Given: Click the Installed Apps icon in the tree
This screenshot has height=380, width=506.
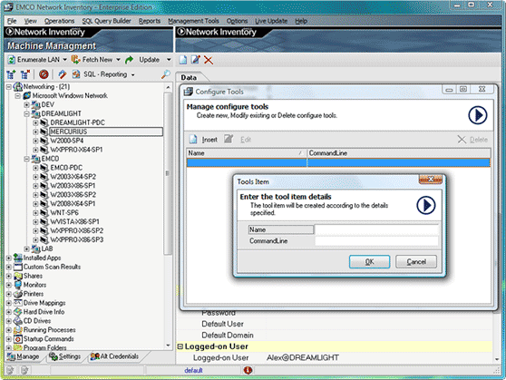Looking at the screenshot, I should (x=18, y=258).
